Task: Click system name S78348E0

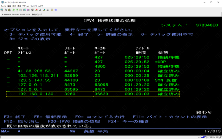Action: (207, 25)
